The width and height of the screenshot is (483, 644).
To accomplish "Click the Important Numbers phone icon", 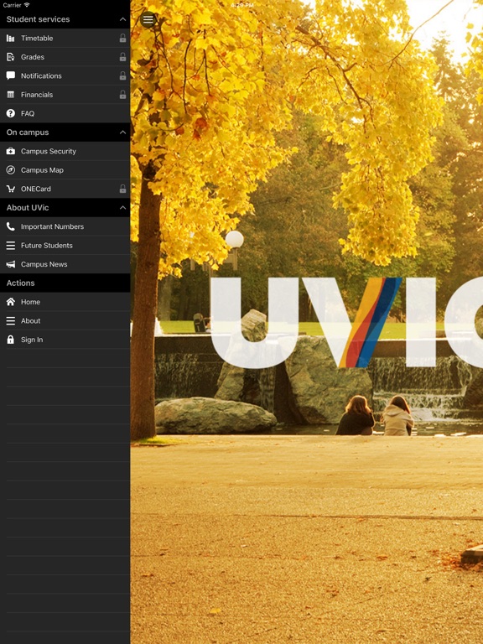I will point(11,226).
